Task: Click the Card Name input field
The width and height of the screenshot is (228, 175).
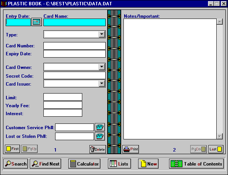Action: pyautogui.click(x=74, y=22)
